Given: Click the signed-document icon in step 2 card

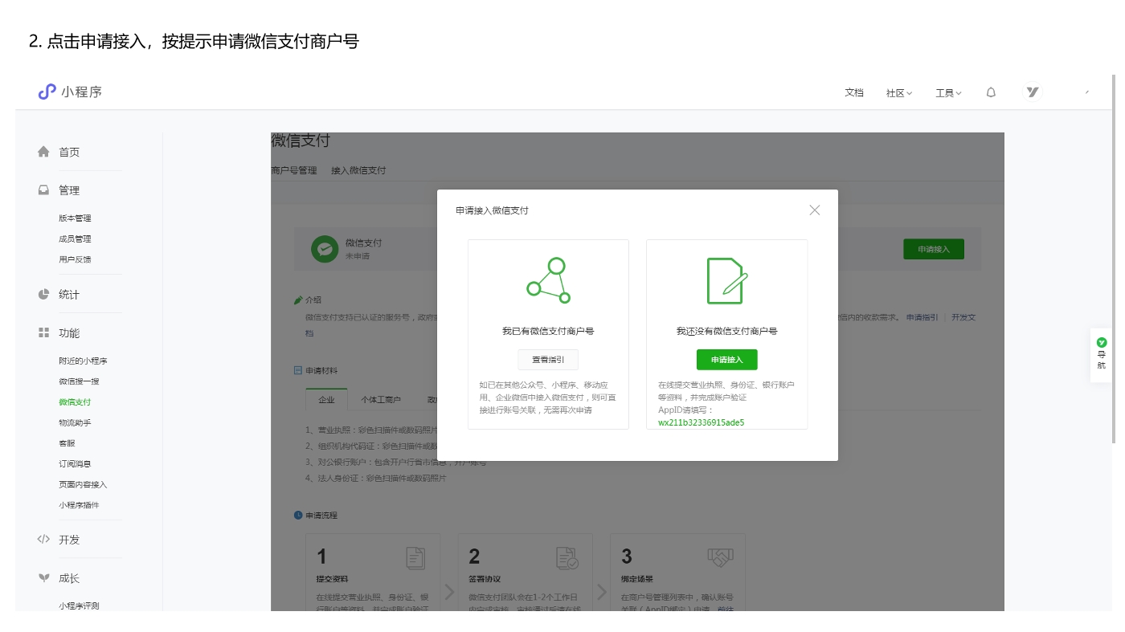Looking at the screenshot, I should (x=567, y=557).
